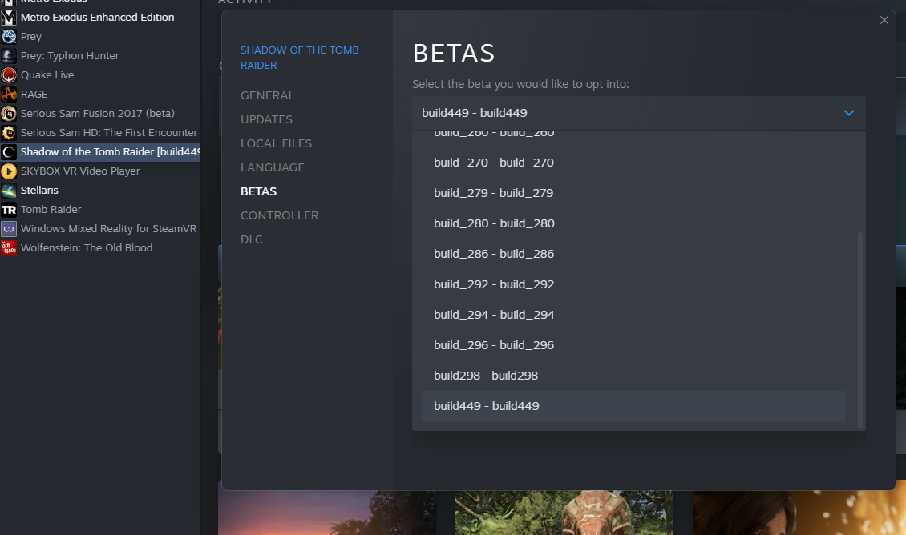Open the stone statue screenshot thumbnail
906x535 pixels.
(x=564, y=513)
